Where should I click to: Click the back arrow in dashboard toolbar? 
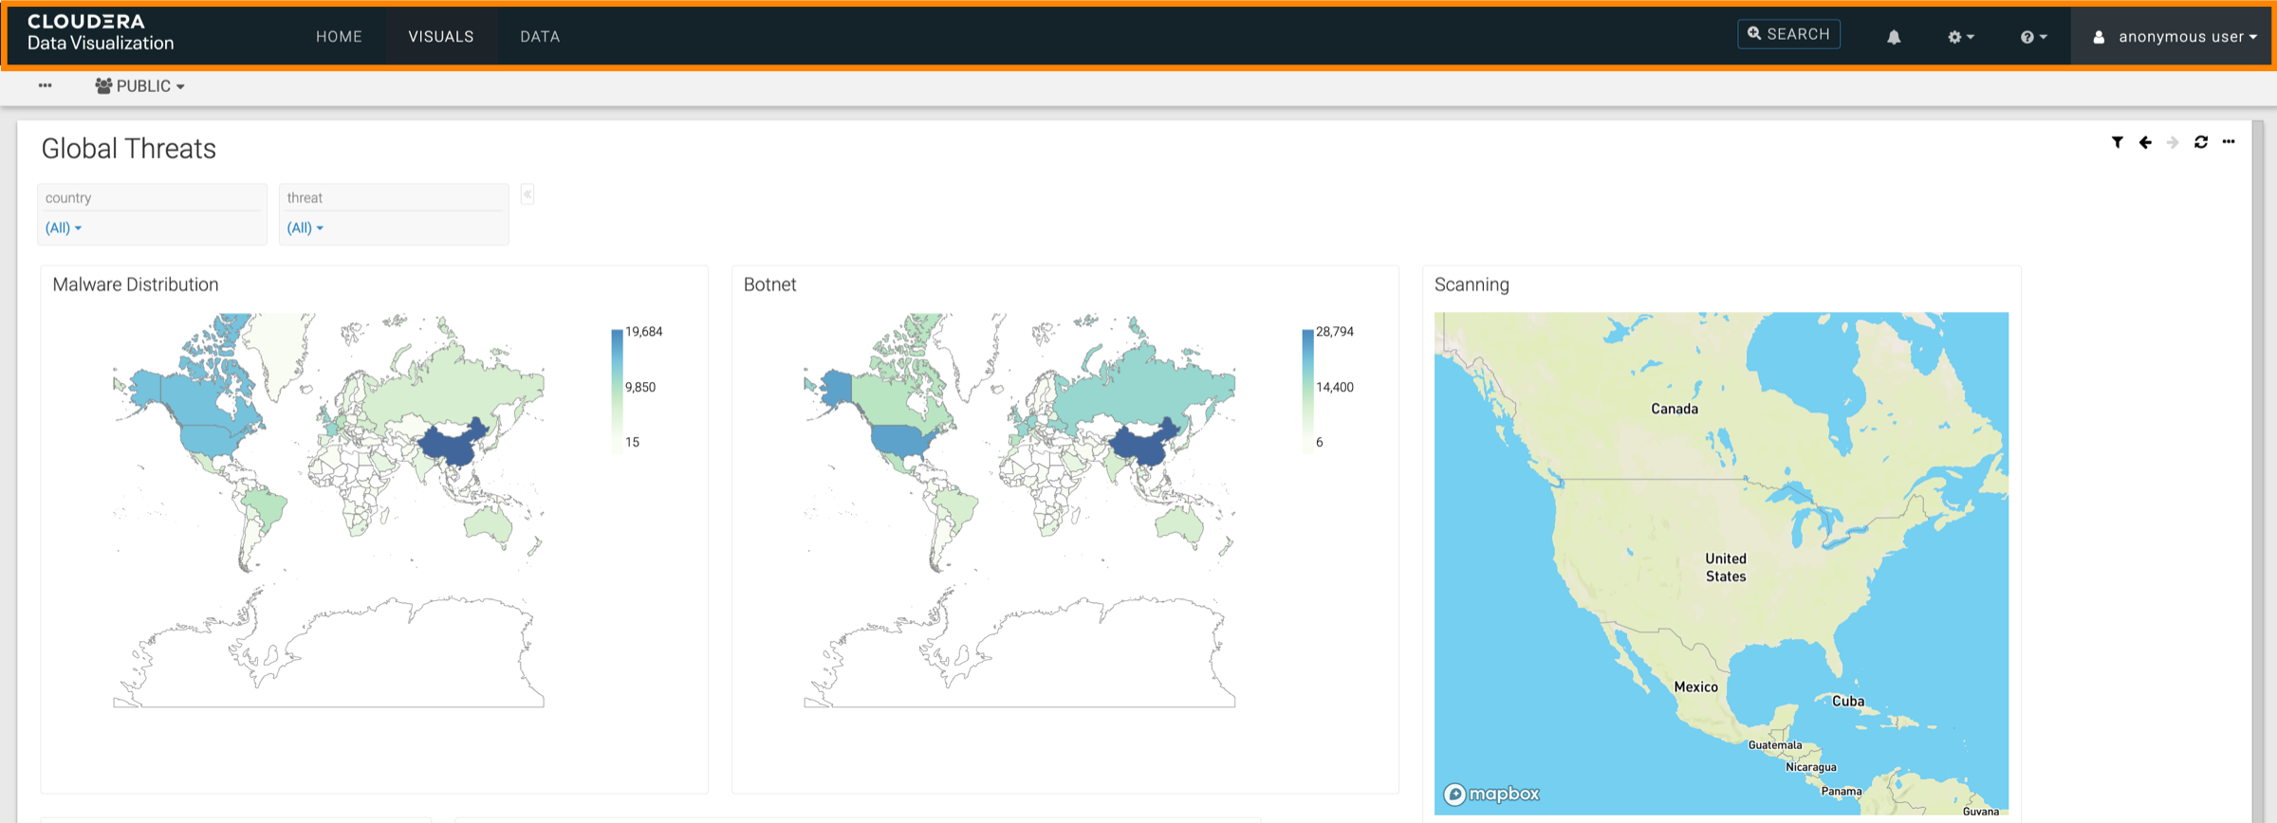coord(2145,142)
